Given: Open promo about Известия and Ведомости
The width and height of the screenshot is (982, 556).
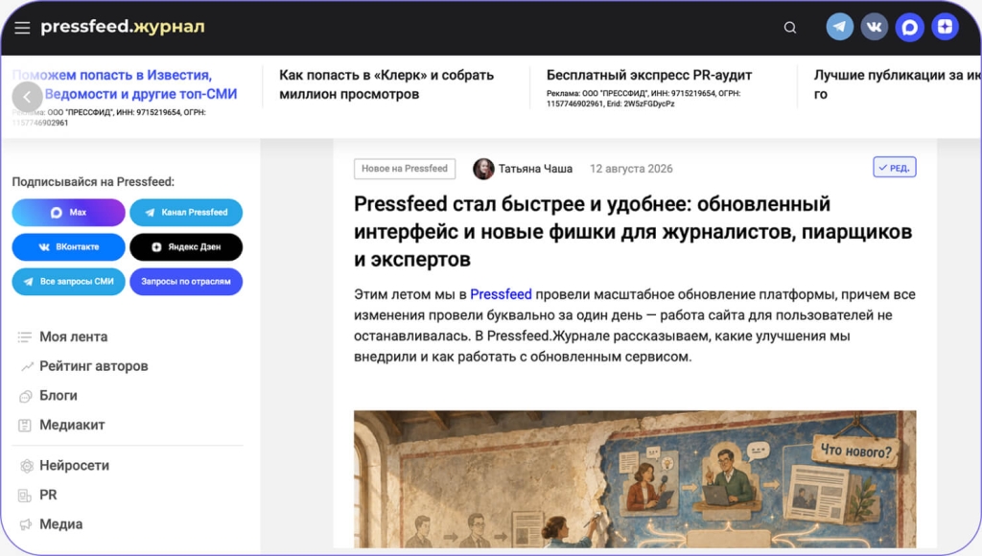Looking at the screenshot, I should click(125, 84).
